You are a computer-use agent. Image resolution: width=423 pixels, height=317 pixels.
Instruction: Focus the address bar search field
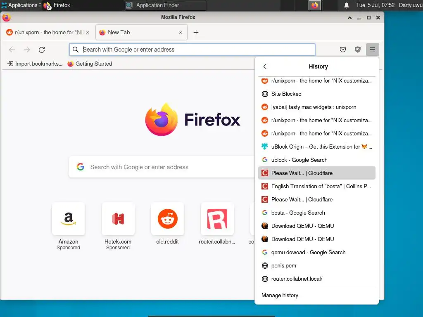pyautogui.click(x=192, y=50)
